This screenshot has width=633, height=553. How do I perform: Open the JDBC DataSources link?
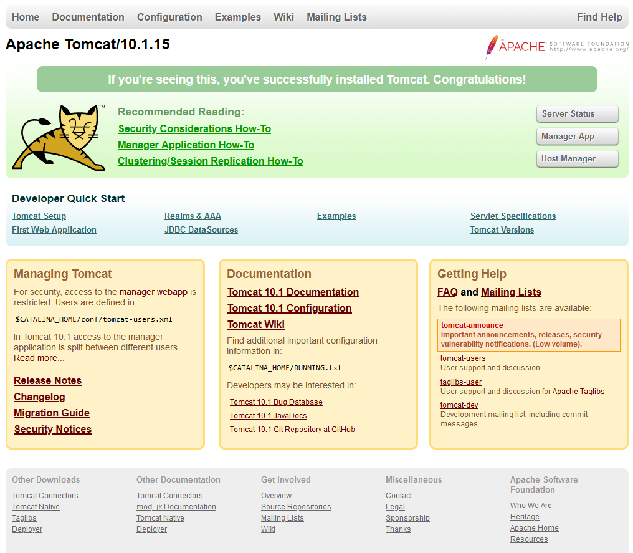[x=201, y=230]
